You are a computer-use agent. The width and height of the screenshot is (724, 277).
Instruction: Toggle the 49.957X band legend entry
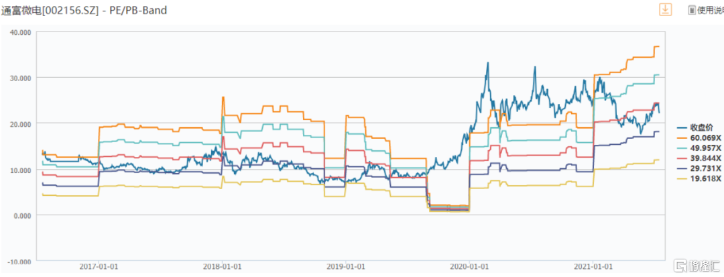click(701, 148)
